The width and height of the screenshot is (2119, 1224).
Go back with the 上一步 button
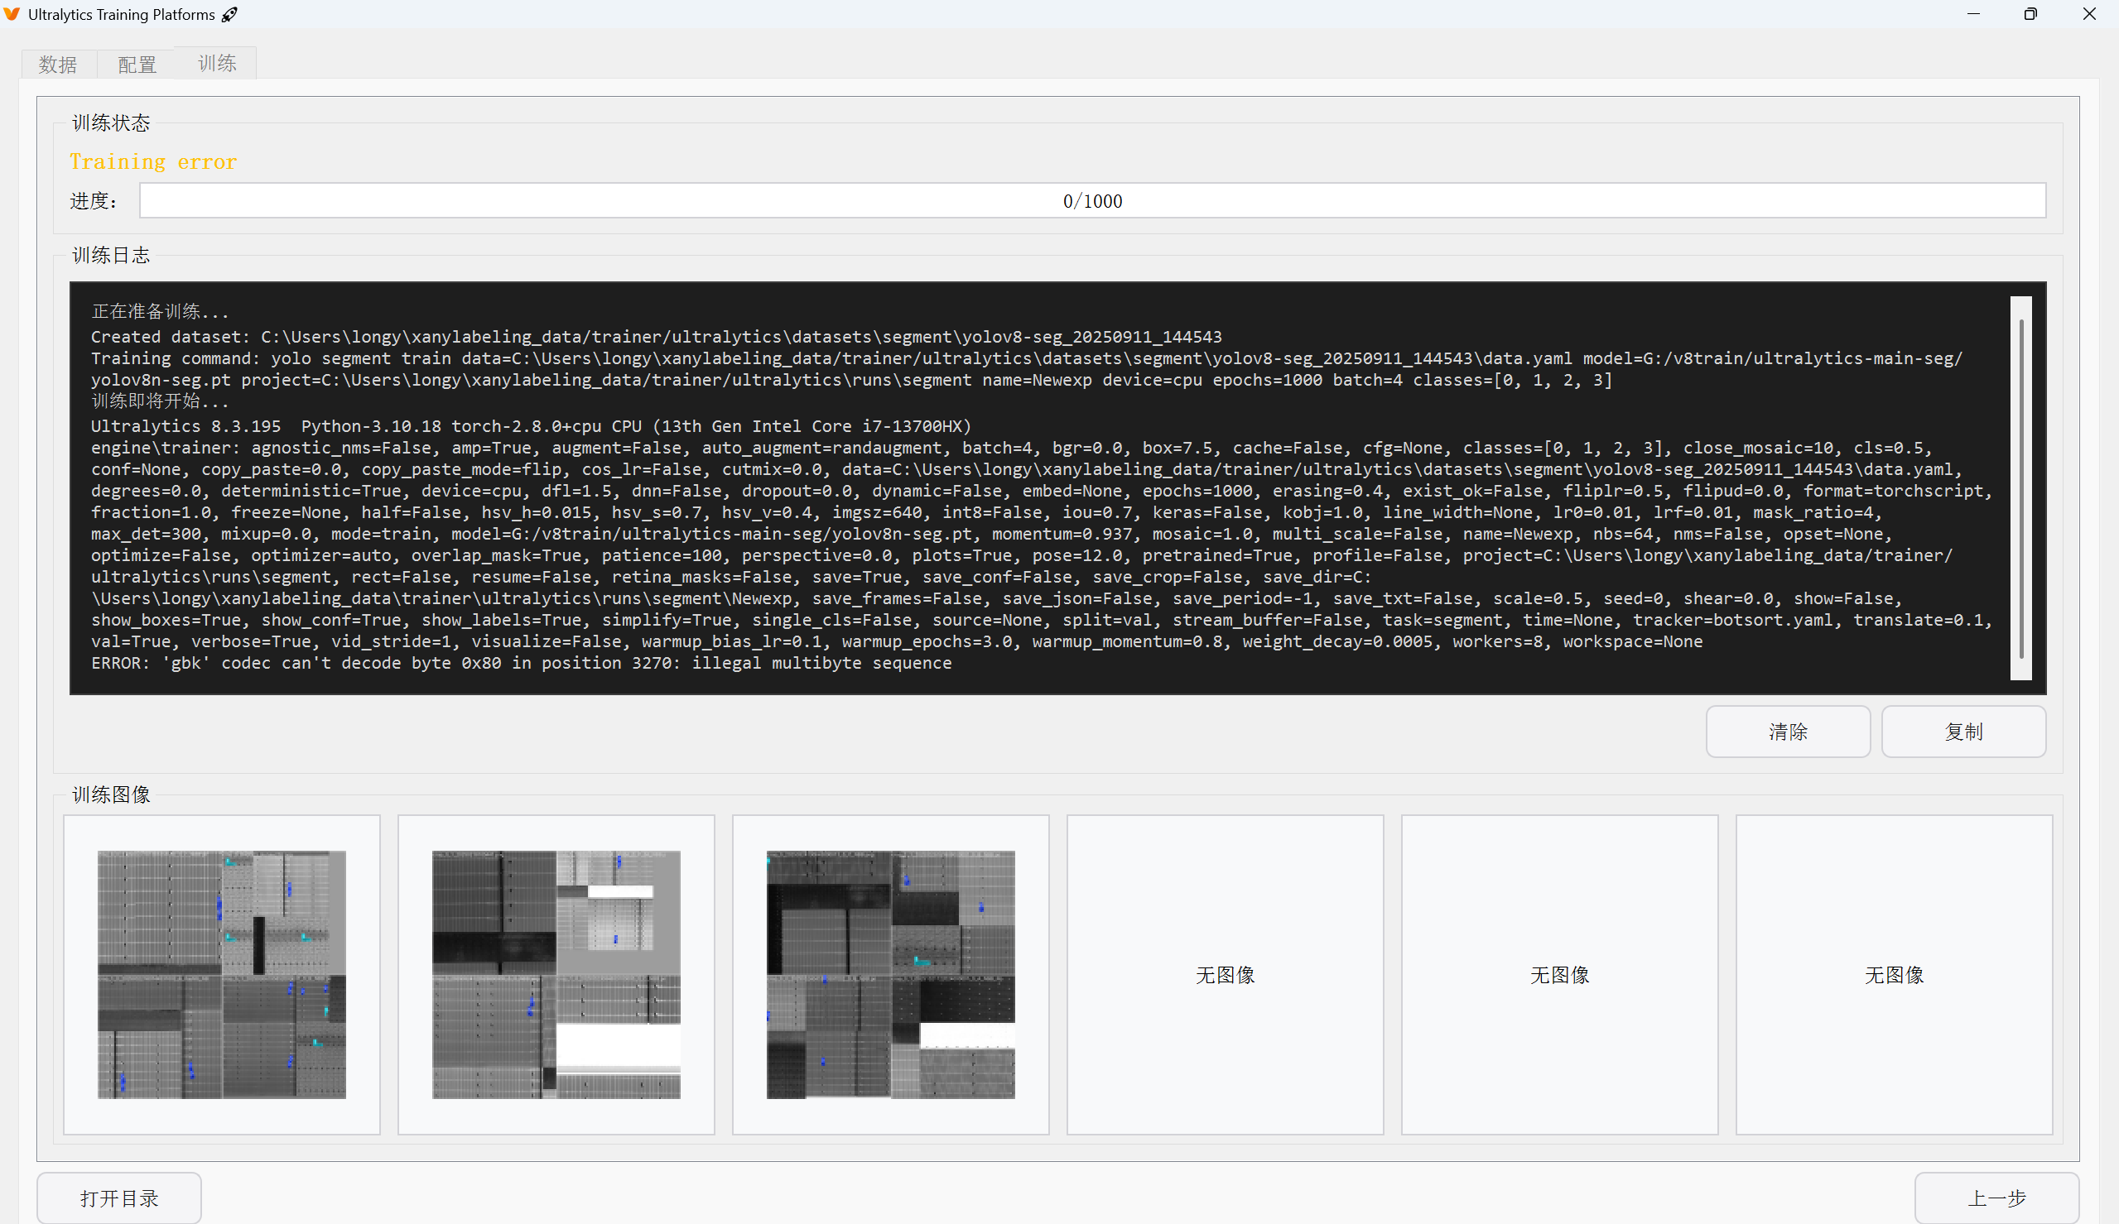coord(1996,1198)
